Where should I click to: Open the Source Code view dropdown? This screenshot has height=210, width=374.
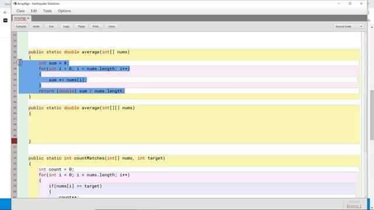[349, 26]
